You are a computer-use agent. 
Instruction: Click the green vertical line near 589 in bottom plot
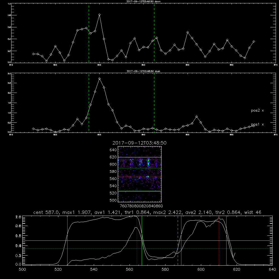coord(181,240)
